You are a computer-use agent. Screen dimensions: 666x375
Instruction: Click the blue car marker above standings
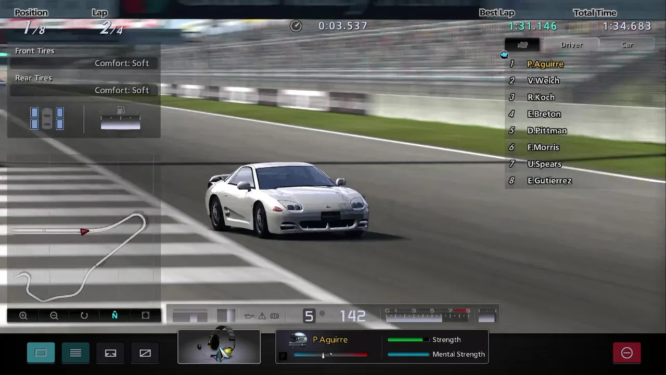coord(504,55)
